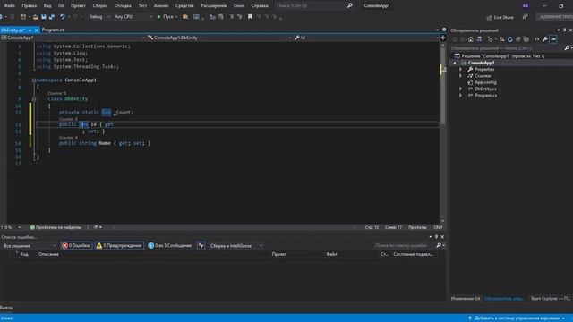Open the Edit (Правка) menu
The image size is (573, 322).
(x=30, y=5)
